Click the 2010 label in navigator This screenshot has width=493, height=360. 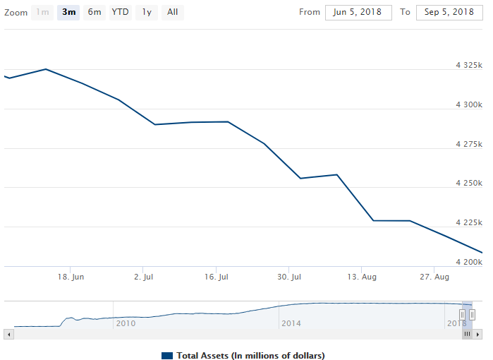click(x=126, y=323)
